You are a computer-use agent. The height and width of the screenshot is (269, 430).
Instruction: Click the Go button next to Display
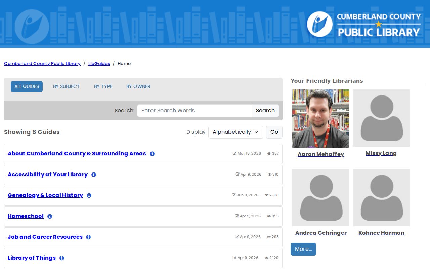pyautogui.click(x=274, y=132)
